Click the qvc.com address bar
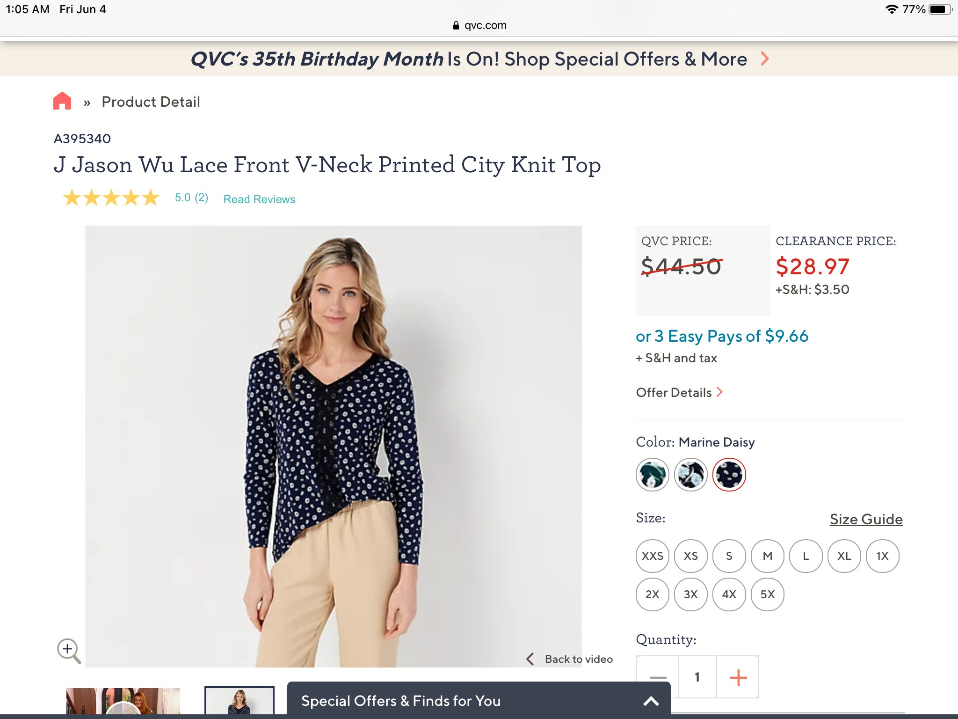The image size is (958, 719). (x=480, y=25)
